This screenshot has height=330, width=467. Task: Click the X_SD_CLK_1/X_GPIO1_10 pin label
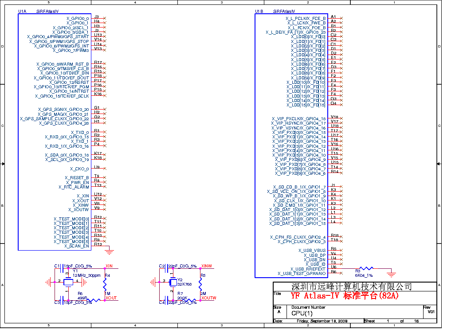pyautogui.click(x=300, y=201)
